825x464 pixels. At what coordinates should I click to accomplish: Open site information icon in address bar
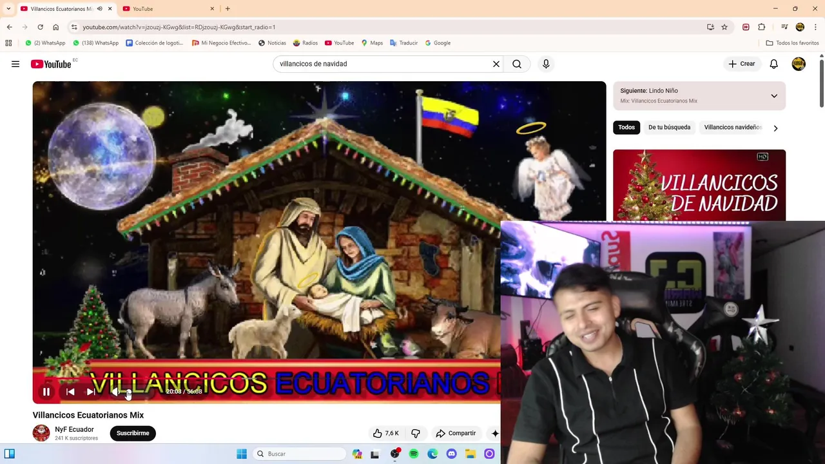(74, 27)
